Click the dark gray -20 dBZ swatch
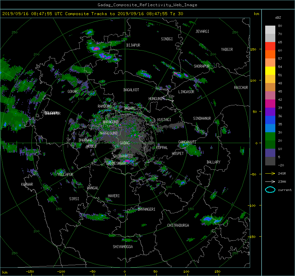 [270, 161]
